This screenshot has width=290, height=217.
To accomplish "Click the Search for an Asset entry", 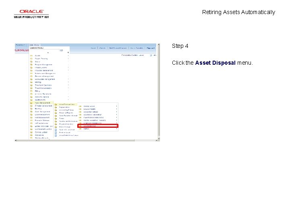I will 67,130.
